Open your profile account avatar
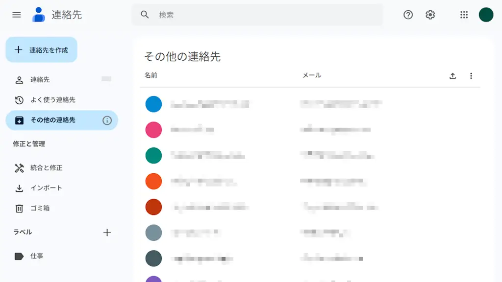502x282 pixels. tap(485, 15)
